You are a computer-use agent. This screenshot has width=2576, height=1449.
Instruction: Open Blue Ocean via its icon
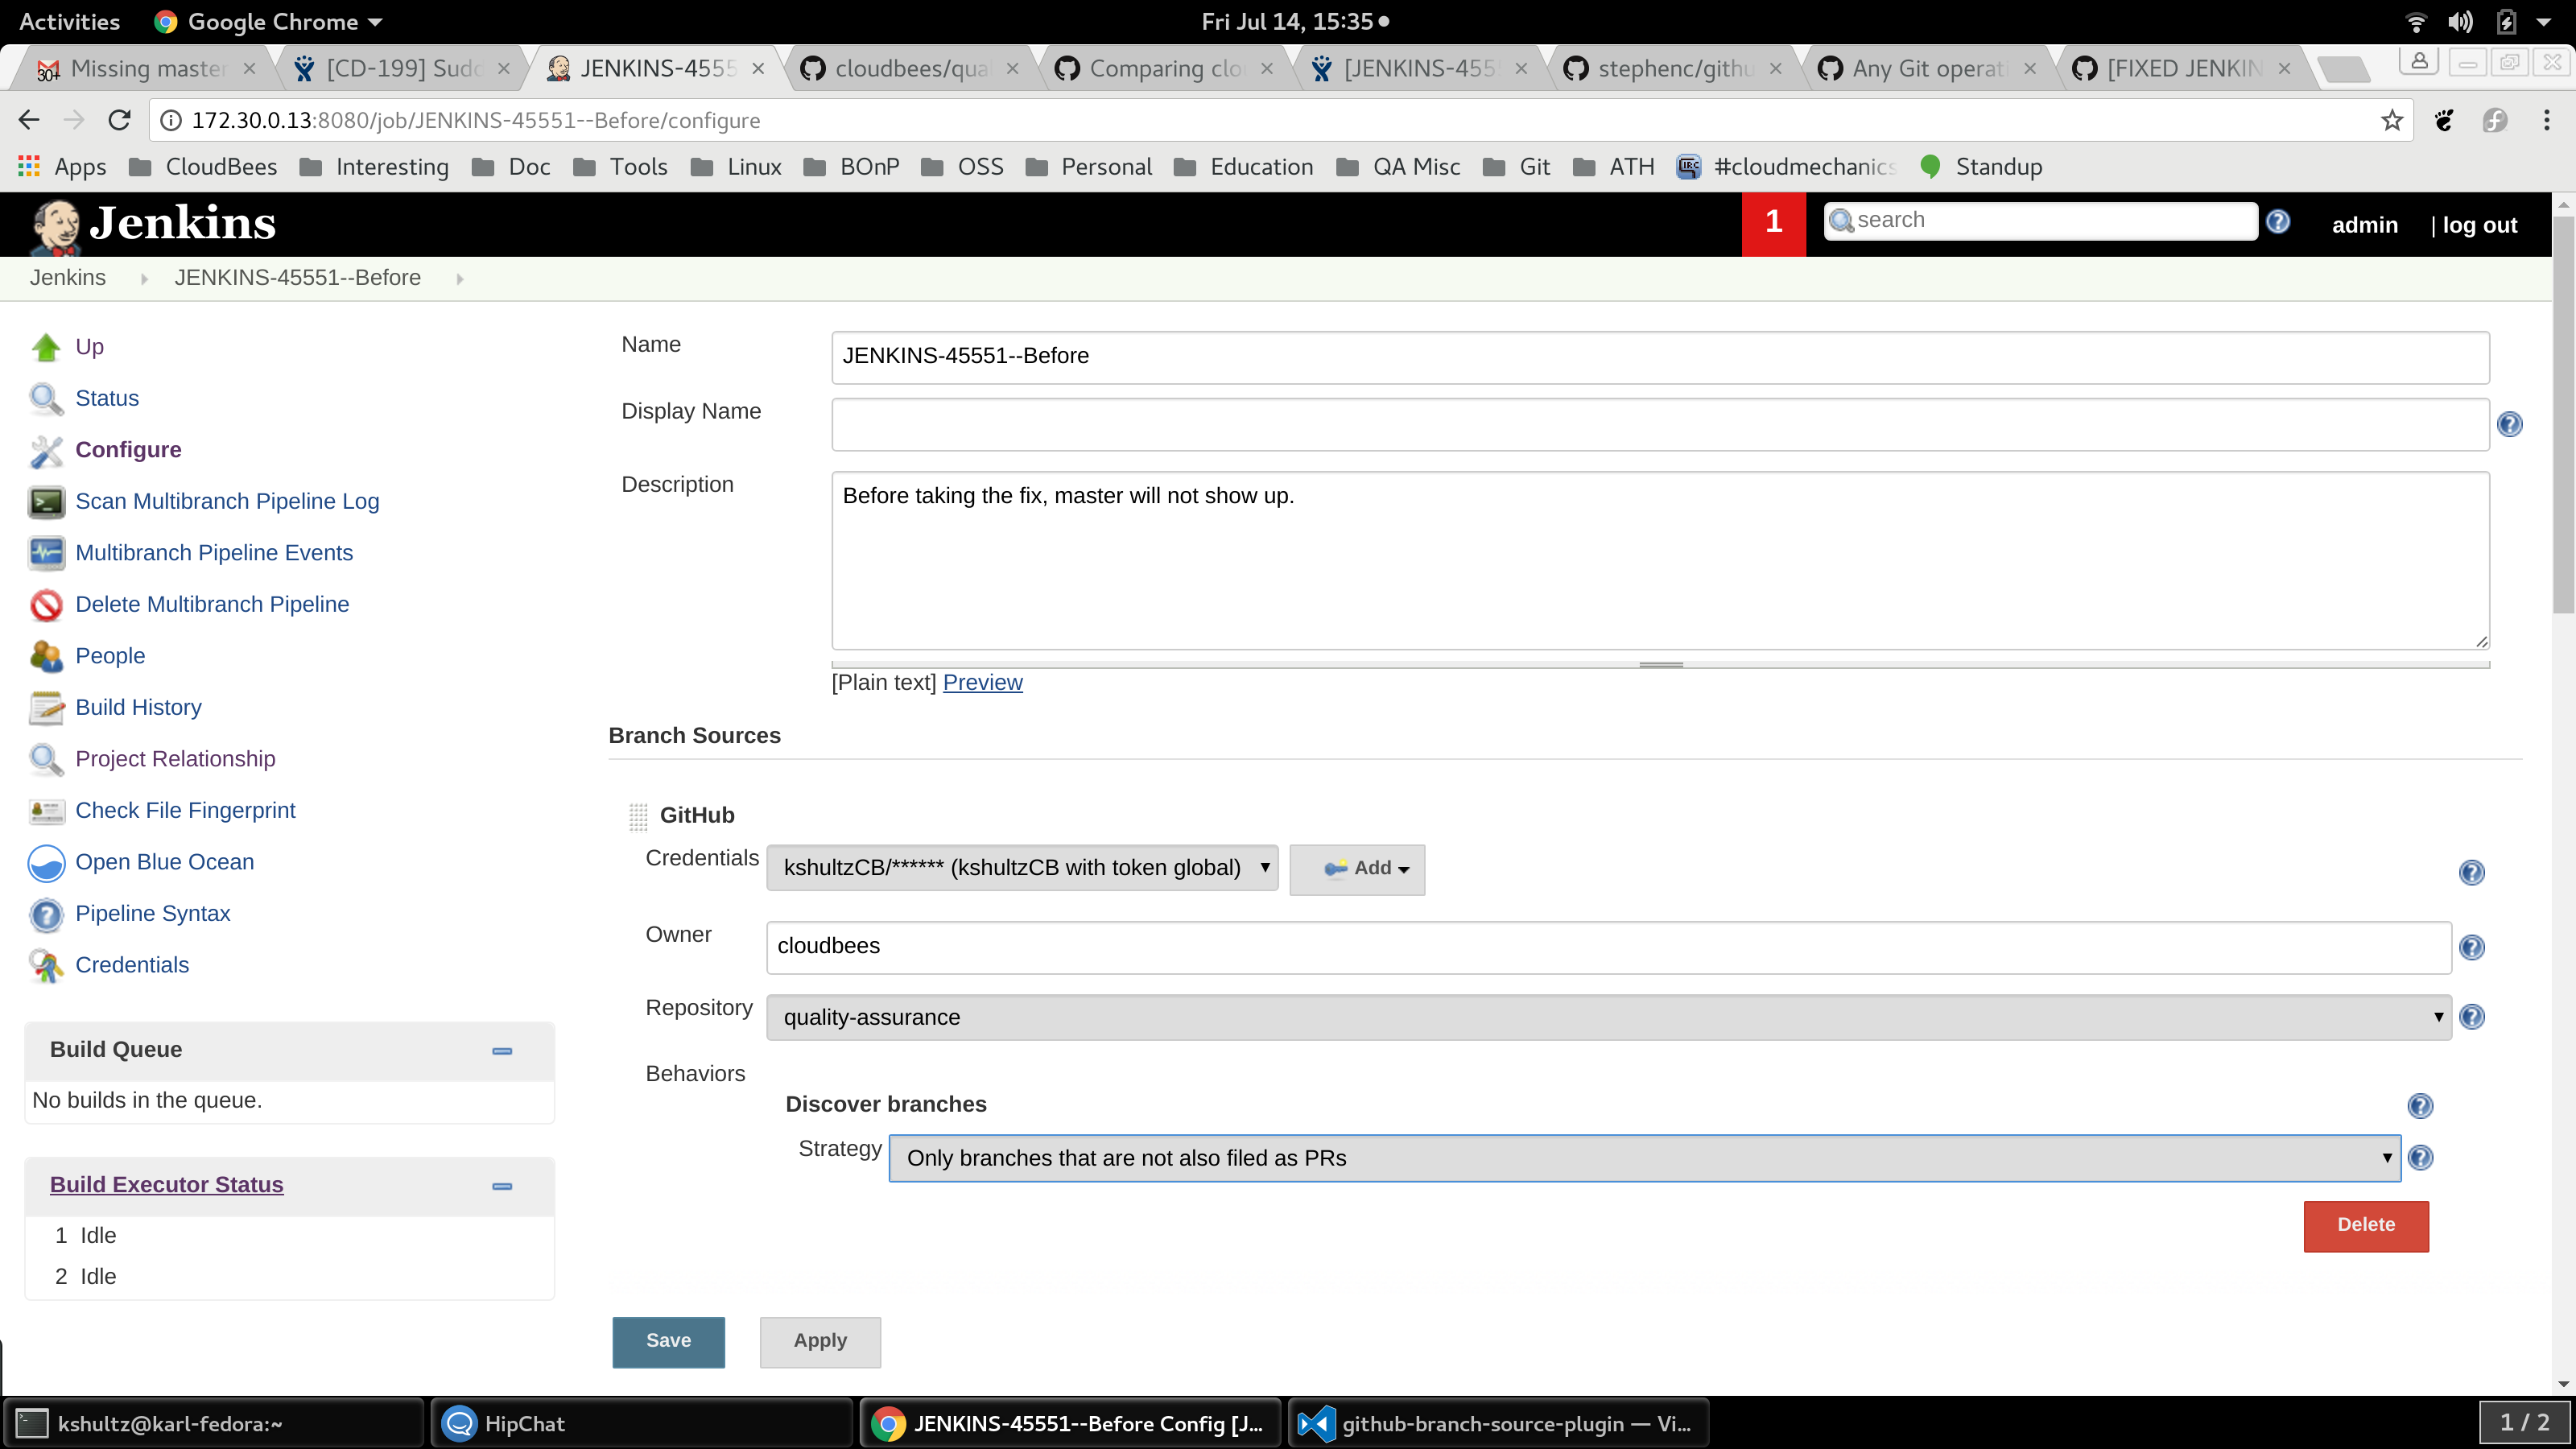46,863
